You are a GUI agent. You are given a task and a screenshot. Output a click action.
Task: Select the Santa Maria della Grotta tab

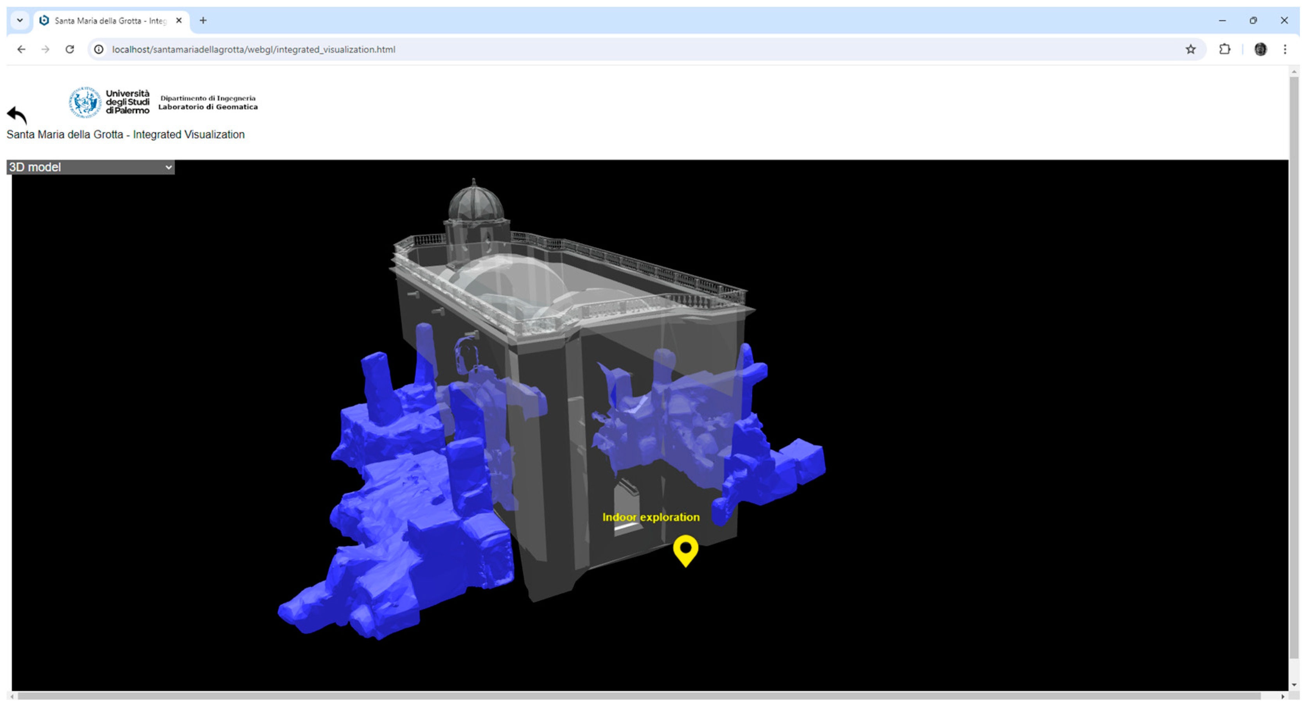pyautogui.click(x=110, y=21)
